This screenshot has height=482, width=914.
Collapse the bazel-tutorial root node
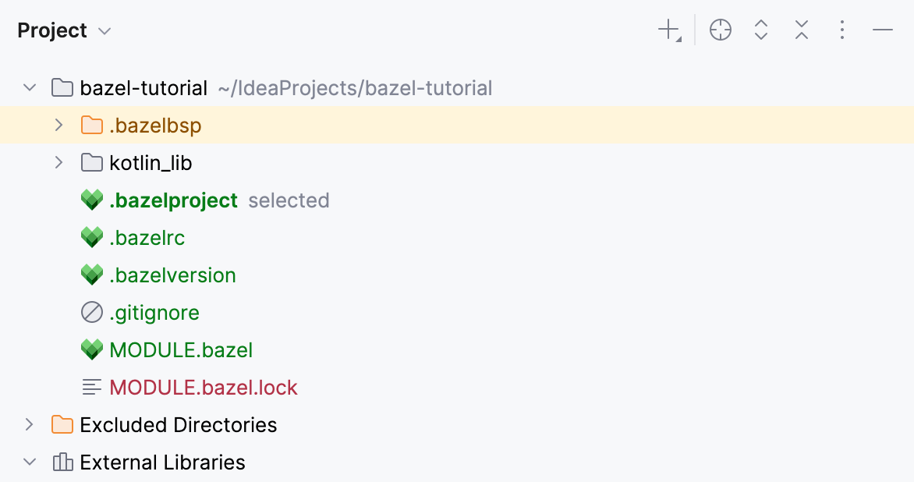(30, 87)
